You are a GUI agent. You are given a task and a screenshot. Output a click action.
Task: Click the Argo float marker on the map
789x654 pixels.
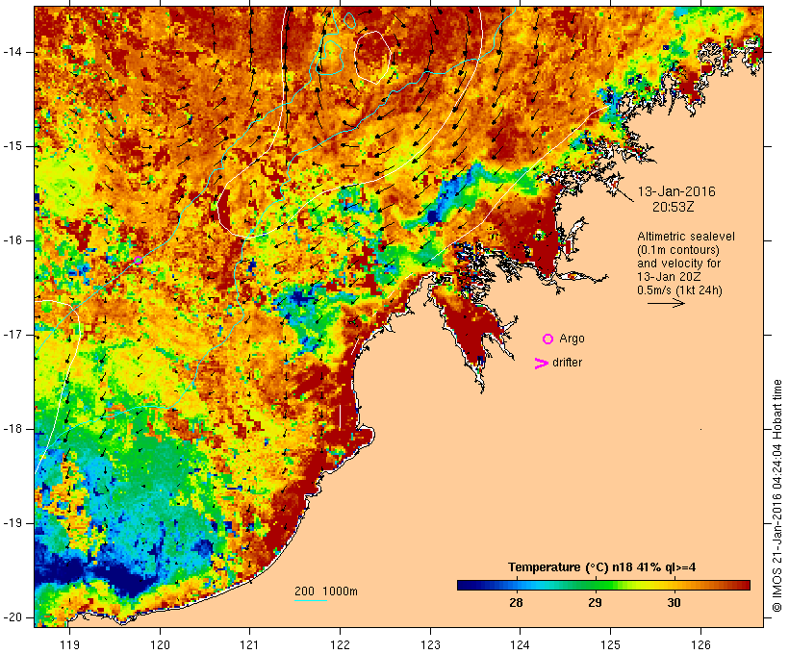tap(138, 260)
